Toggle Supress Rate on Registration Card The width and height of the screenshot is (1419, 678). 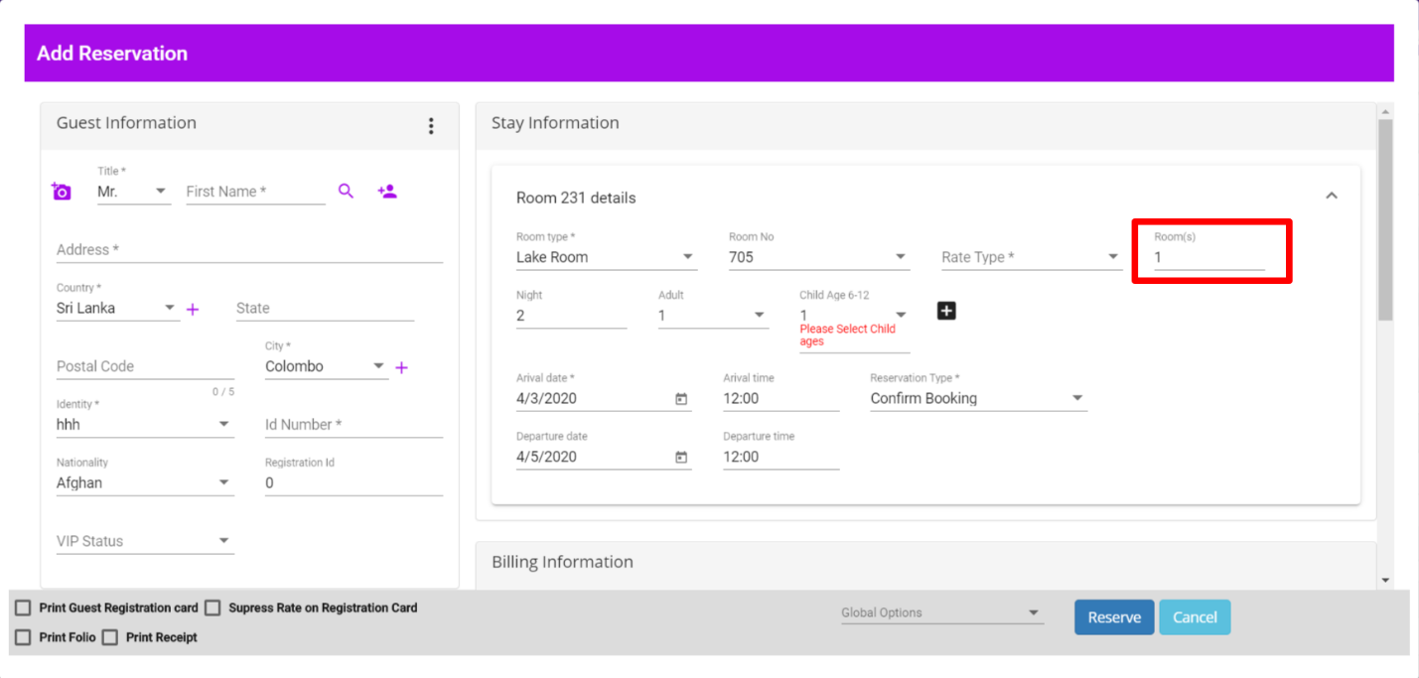[213, 608]
